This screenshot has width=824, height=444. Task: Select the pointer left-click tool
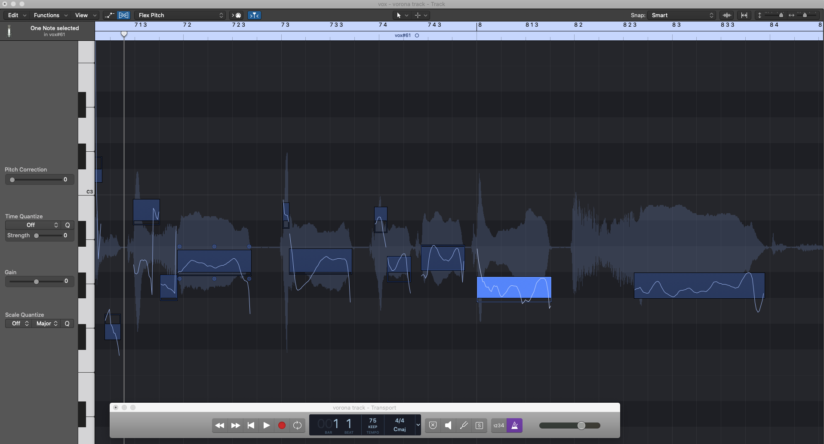399,15
